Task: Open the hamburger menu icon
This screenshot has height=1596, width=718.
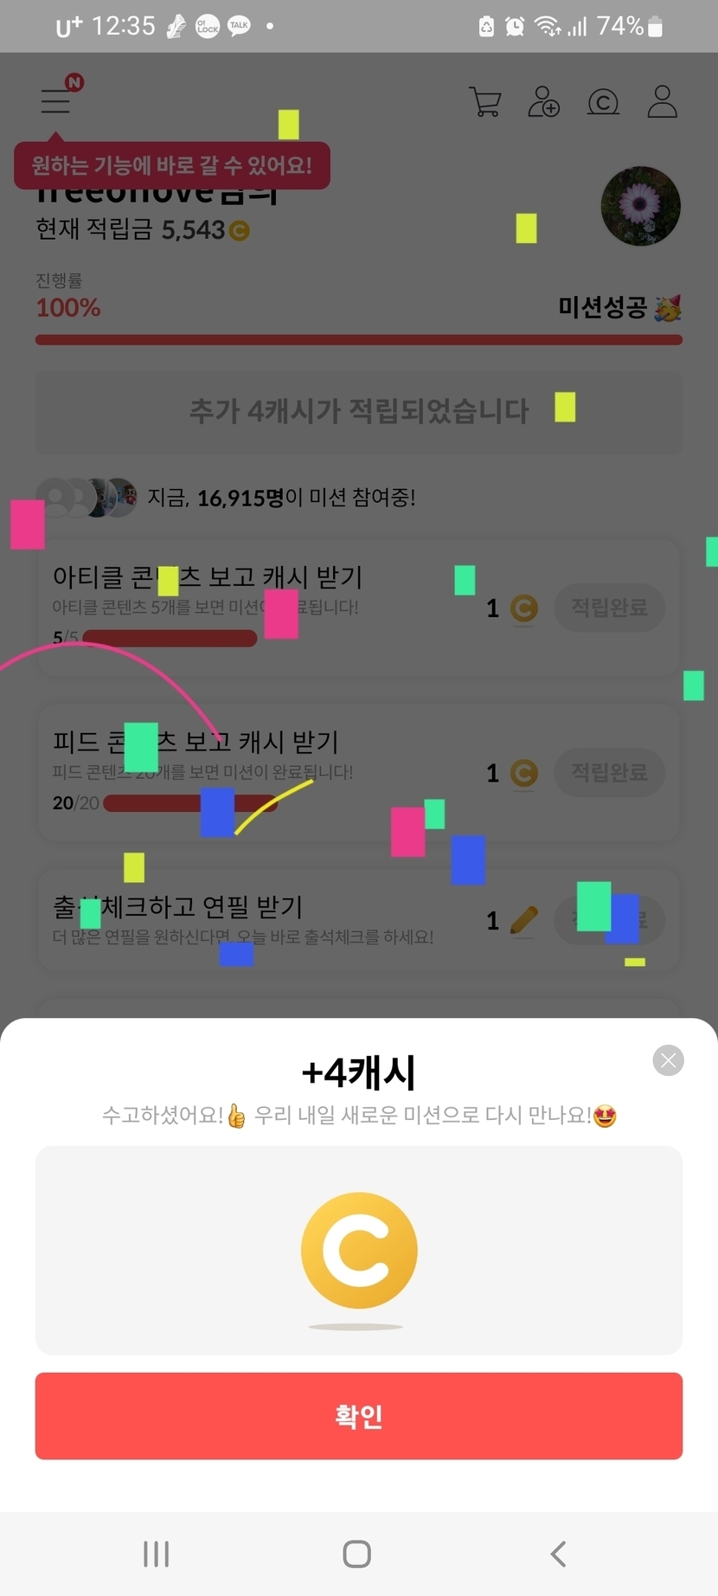Action: click(x=56, y=101)
